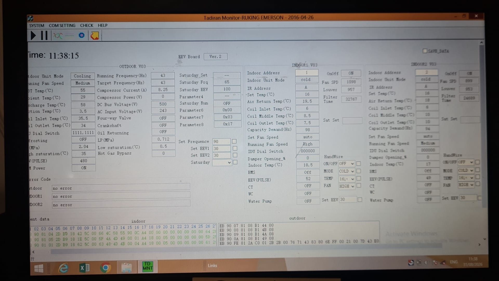The width and height of the screenshot is (499, 281).
Task: Enable the SAVE_DATA checkbox
Action: coord(425,51)
